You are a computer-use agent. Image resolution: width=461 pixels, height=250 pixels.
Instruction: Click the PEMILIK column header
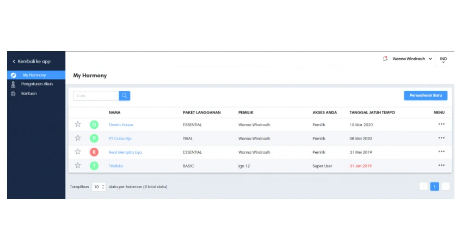(246, 112)
